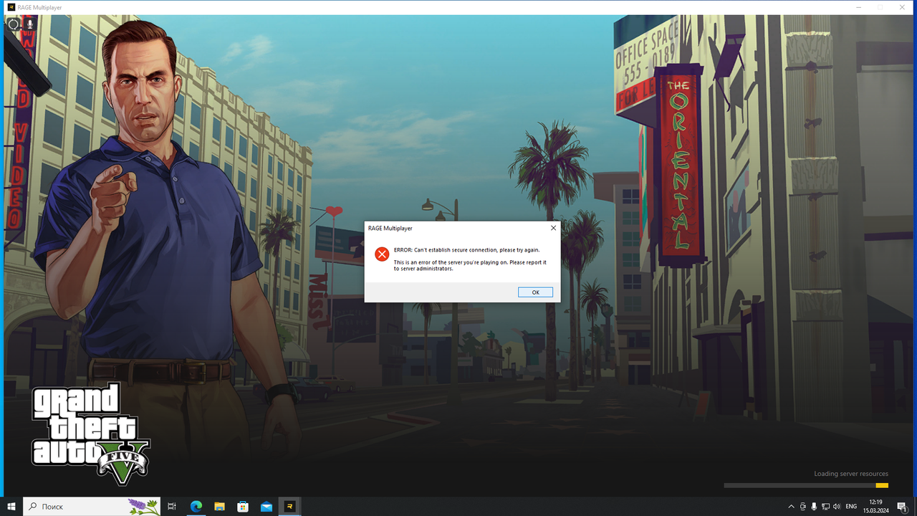Click the Поиск search box
This screenshot has height=516, width=917.
[92, 507]
